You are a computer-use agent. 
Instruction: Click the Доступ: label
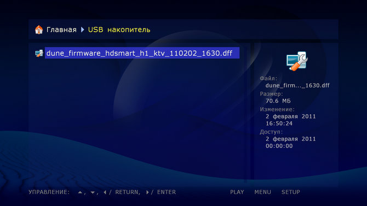(x=271, y=132)
